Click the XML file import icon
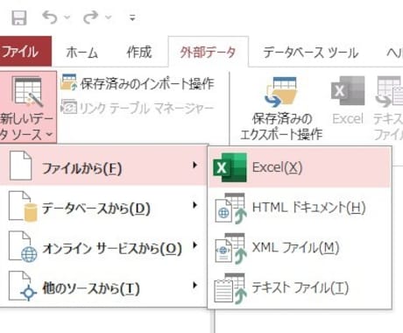Viewport: 403px width, 333px height. coord(230,249)
